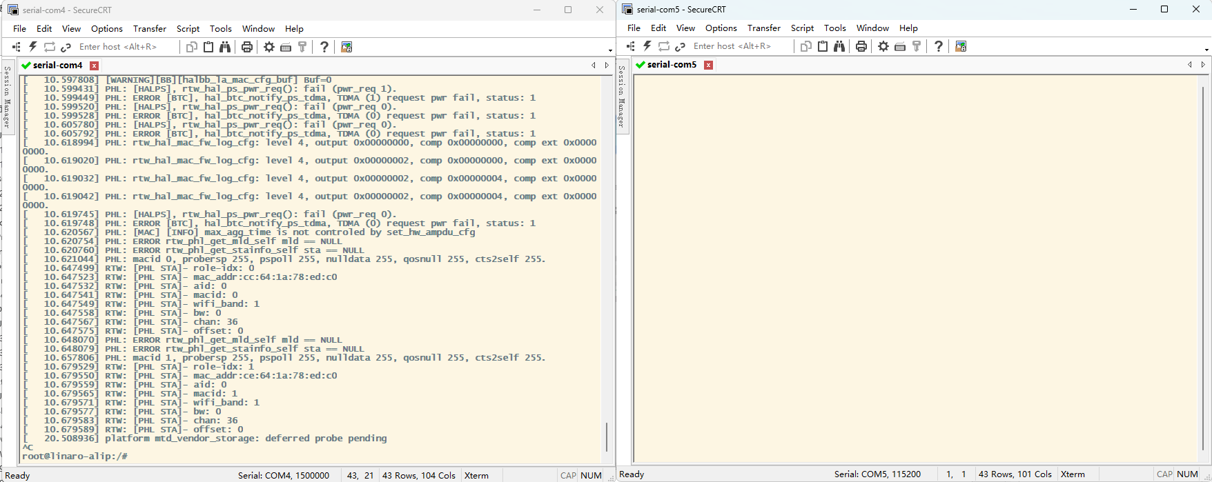Close the serial-com5 tab with red X
This screenshot has height=482, width=1212.
click(x=708, y=65)
